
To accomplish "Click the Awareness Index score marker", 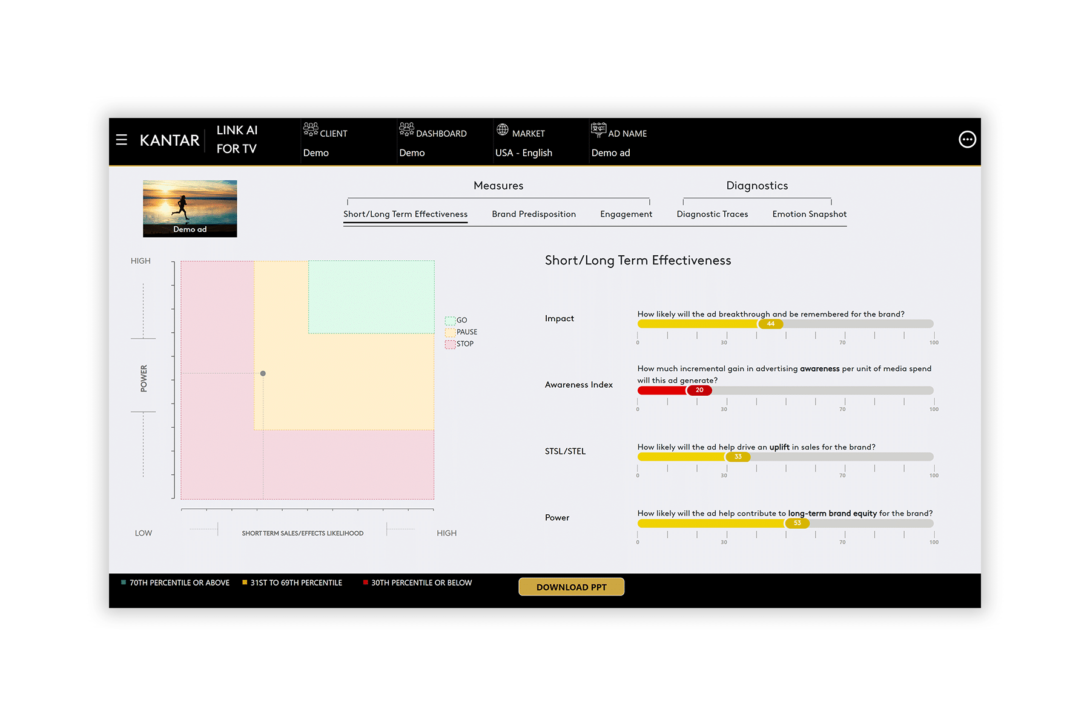I will 700,390.
